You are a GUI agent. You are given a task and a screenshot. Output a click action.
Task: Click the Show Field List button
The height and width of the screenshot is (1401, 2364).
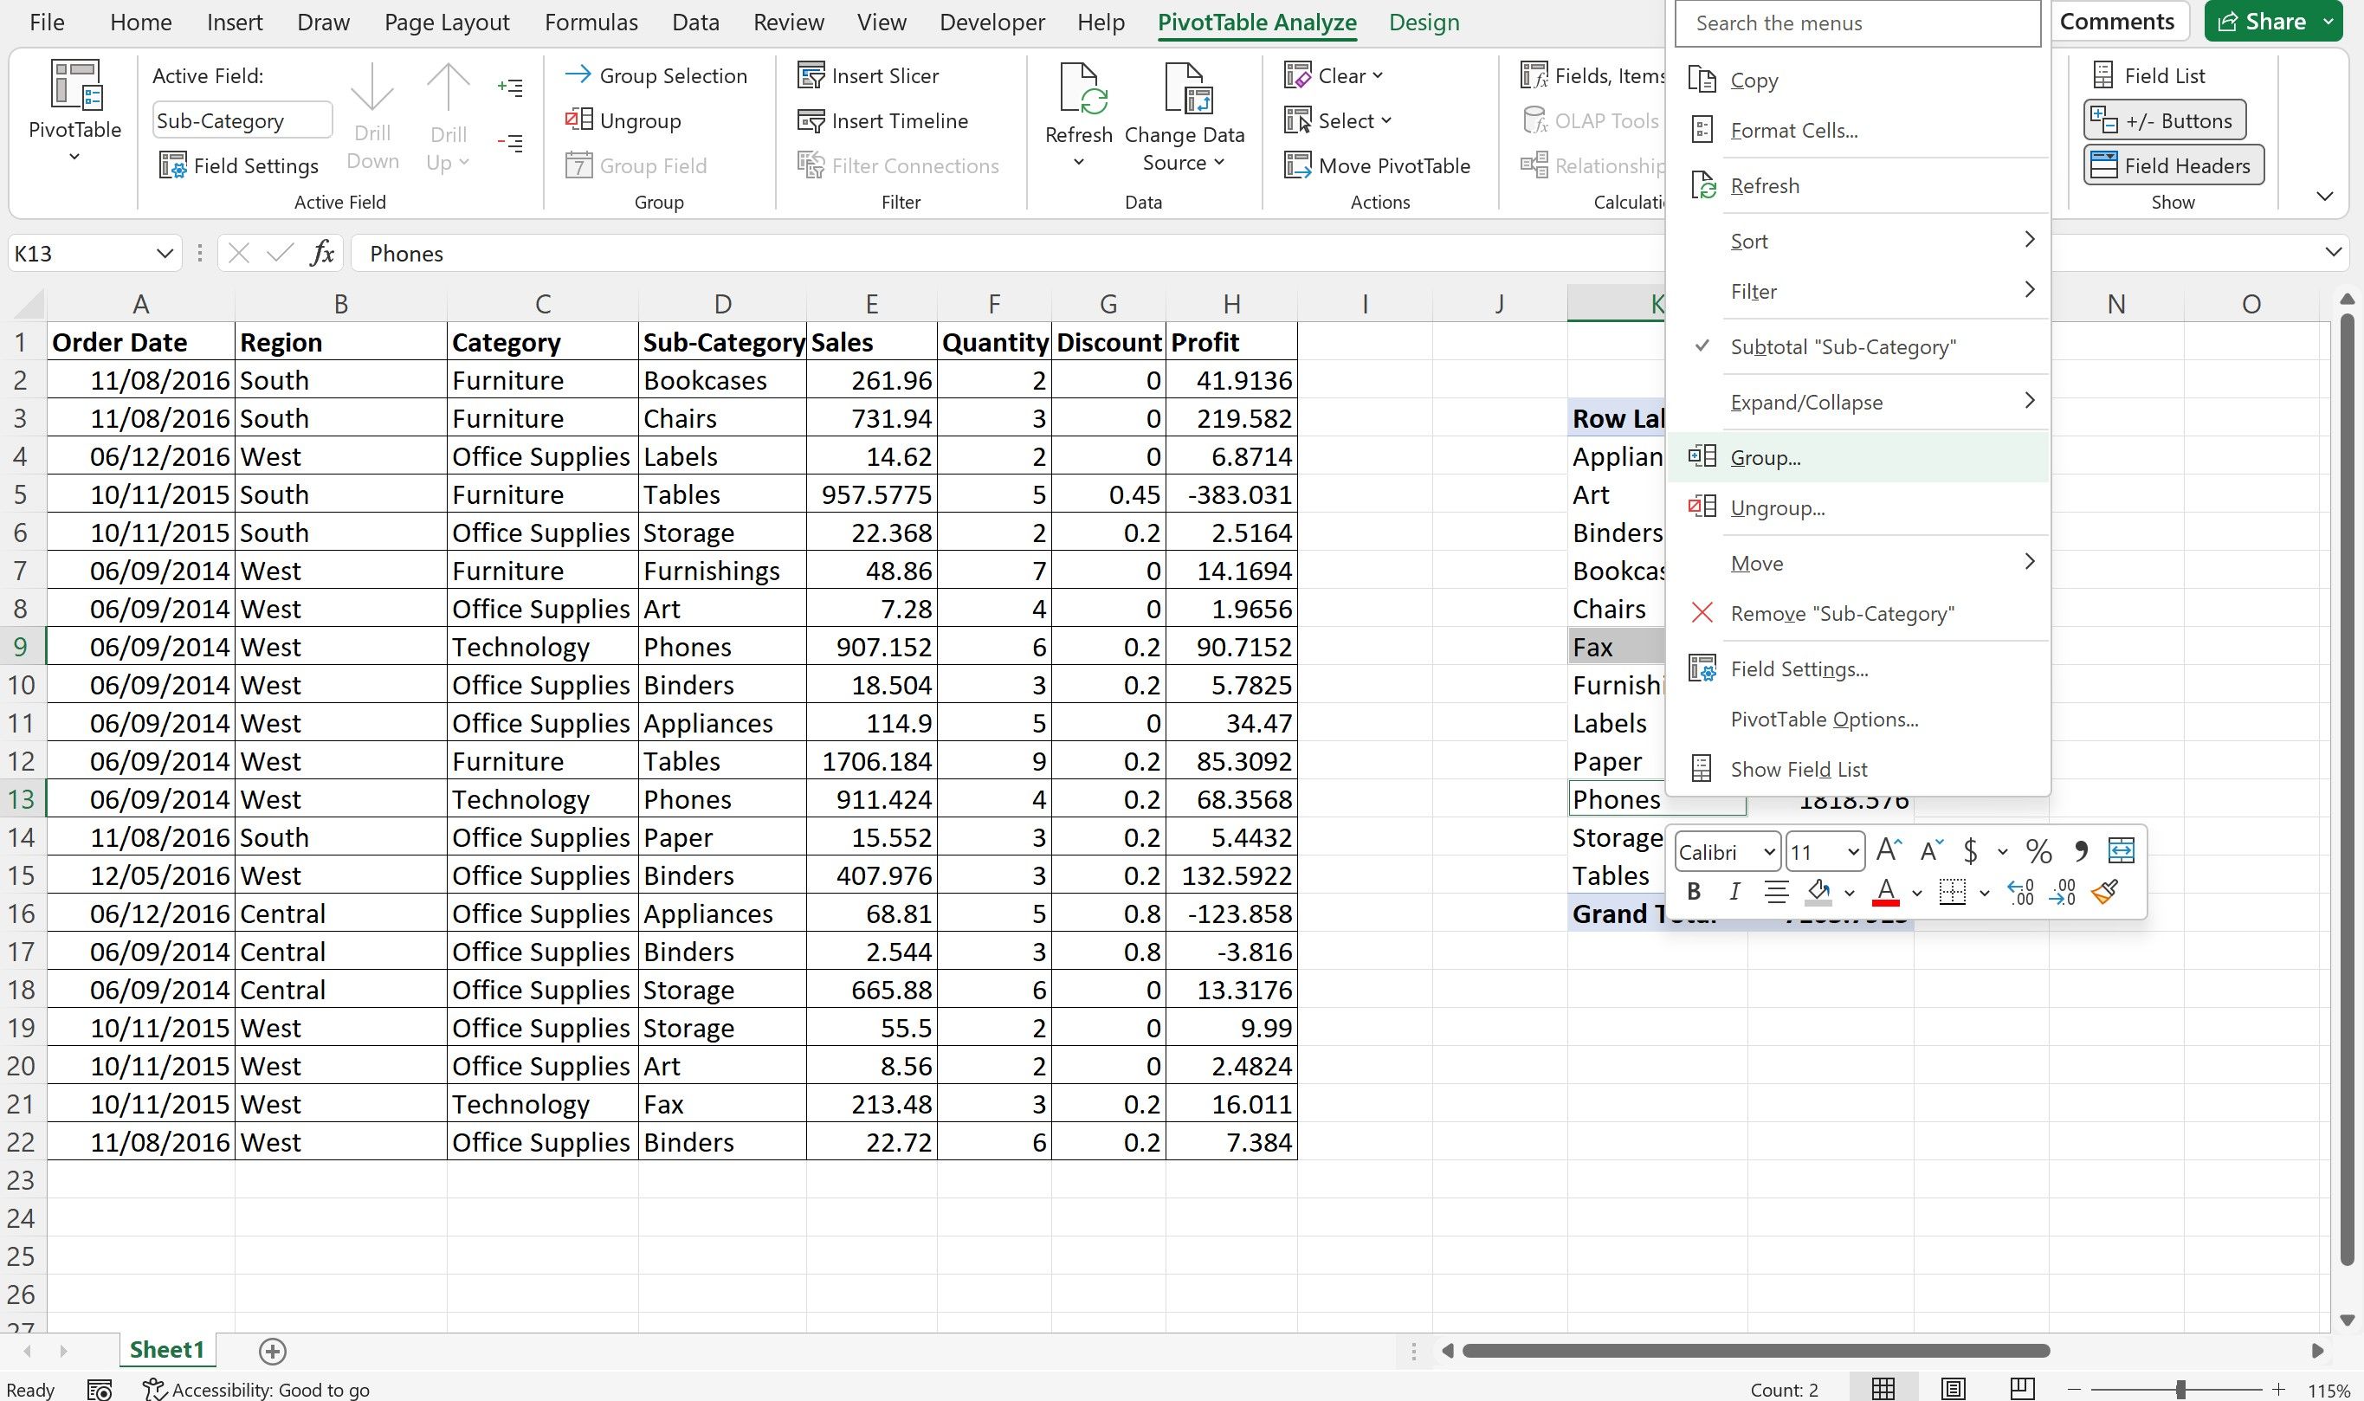[1797, 767]
